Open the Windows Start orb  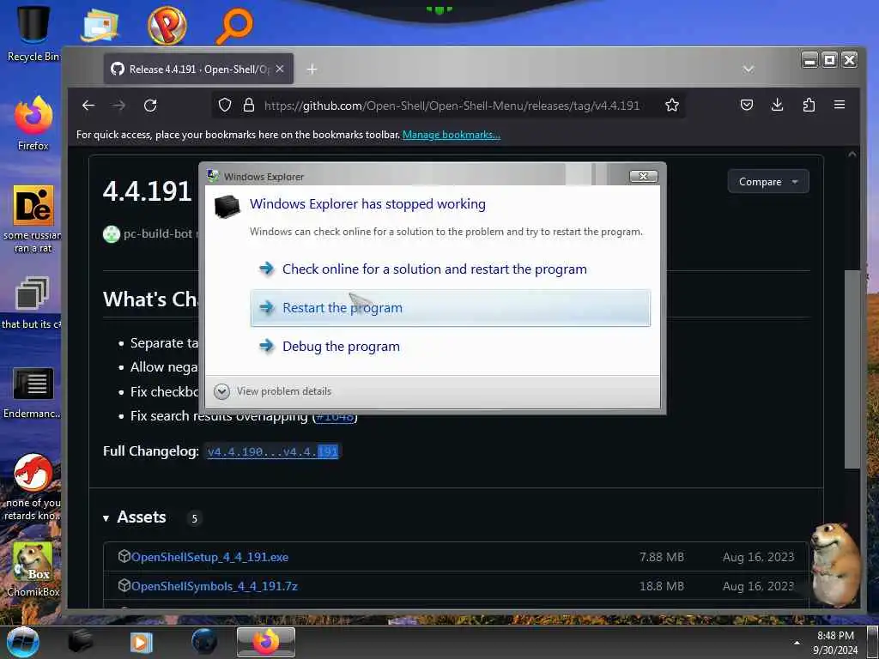click(23, 642)
